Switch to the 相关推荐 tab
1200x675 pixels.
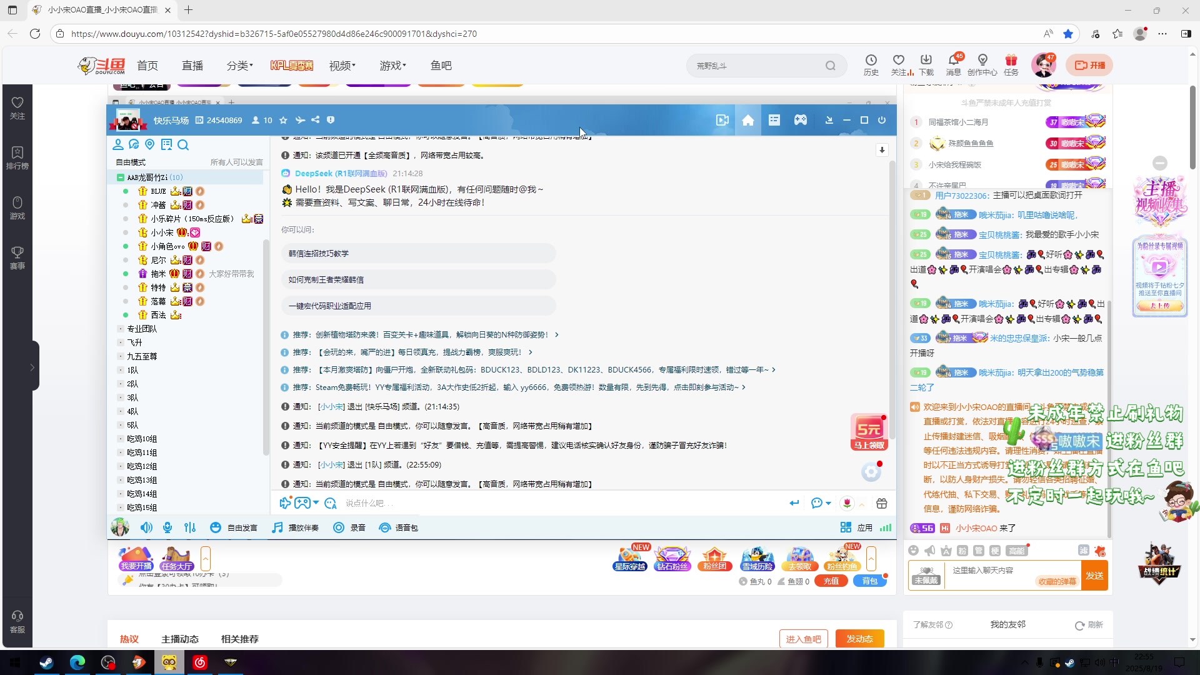240,639
